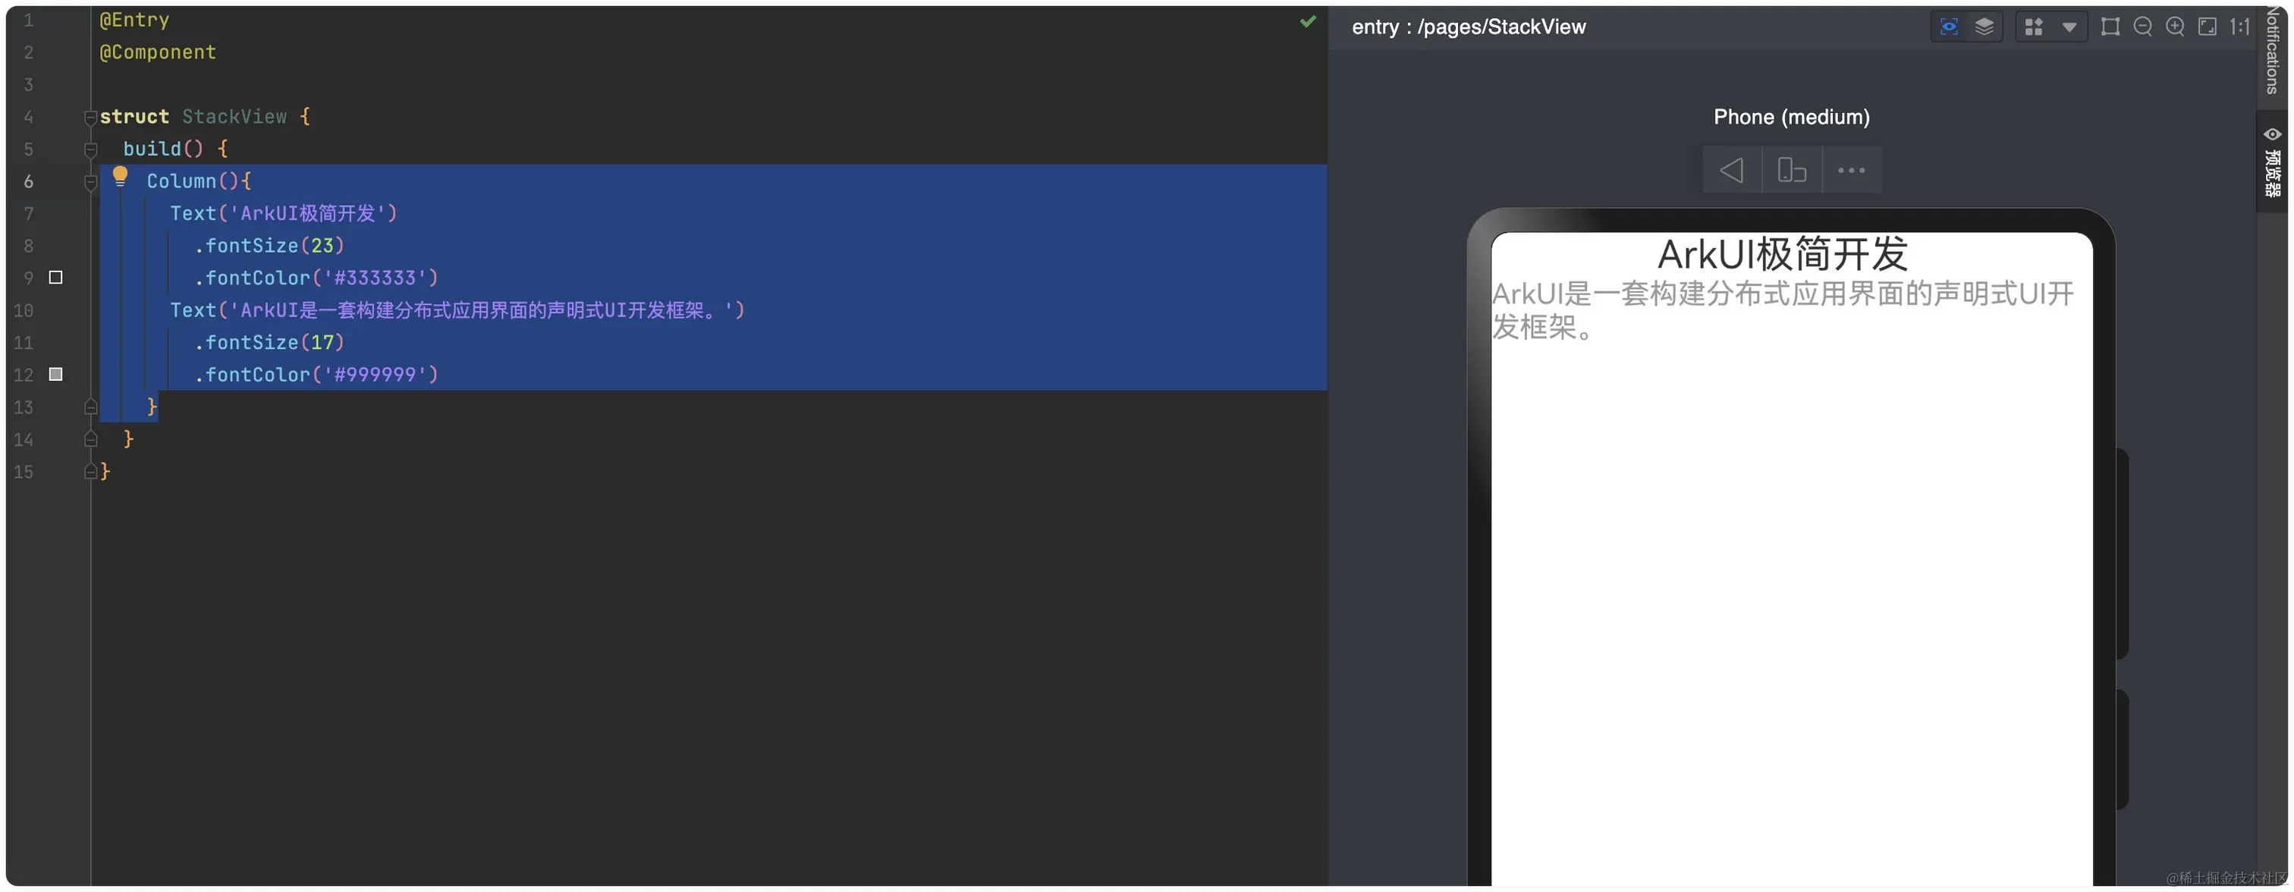Click the #999999 color swatch in gutter
The height and width of the screenshot is (892, 2294).
[x=56, y=375]
